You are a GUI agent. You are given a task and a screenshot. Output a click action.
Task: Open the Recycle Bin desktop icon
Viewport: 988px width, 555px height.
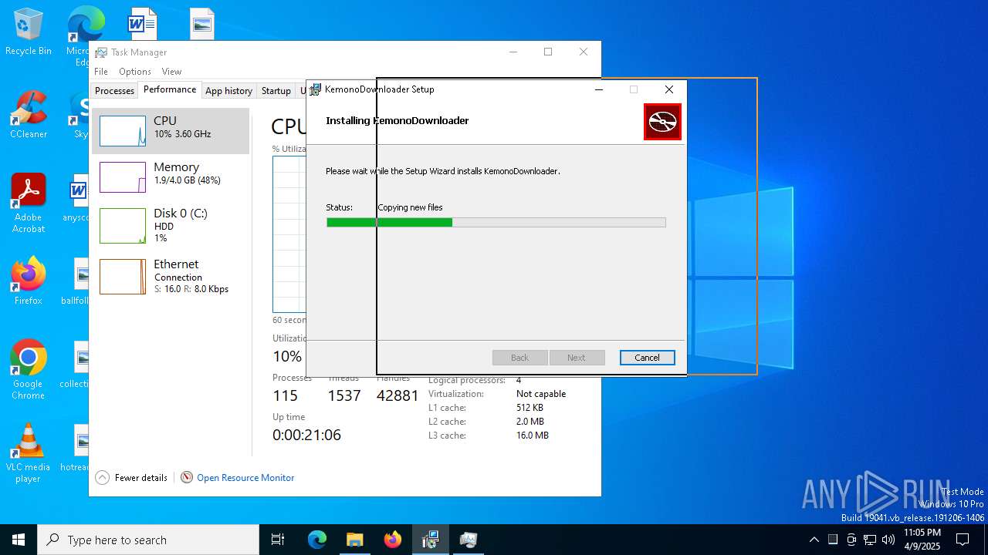[29, 32]
